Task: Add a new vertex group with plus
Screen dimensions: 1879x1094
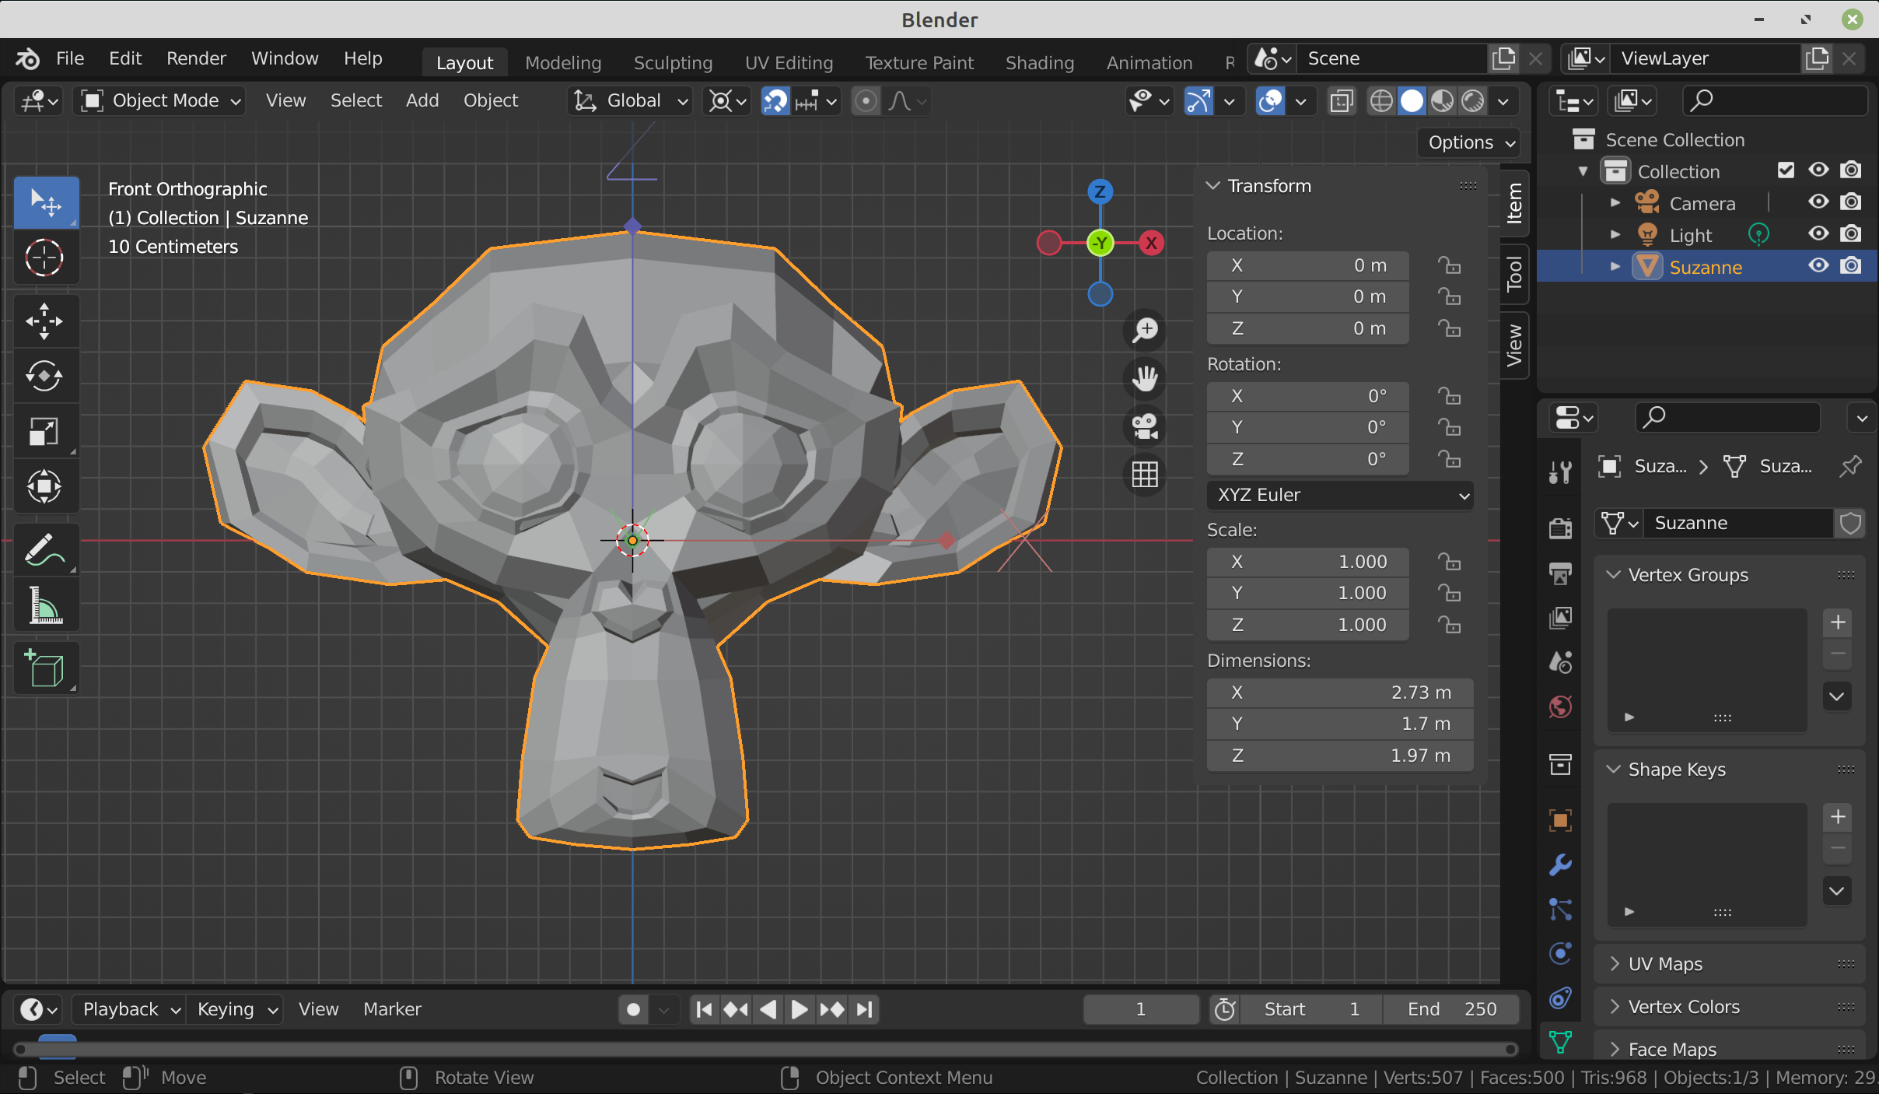Action: tap(1837, 622)
